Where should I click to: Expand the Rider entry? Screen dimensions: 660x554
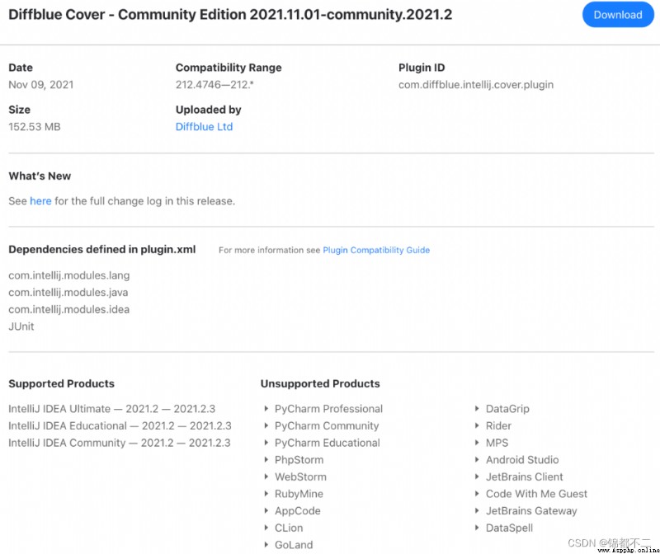(x=493, y=425)
